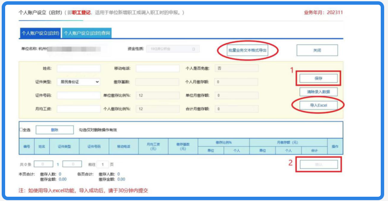Click the 缴存基数(元) column header
The width and height of the screenshot is (388, 201).
coord(183,146)
